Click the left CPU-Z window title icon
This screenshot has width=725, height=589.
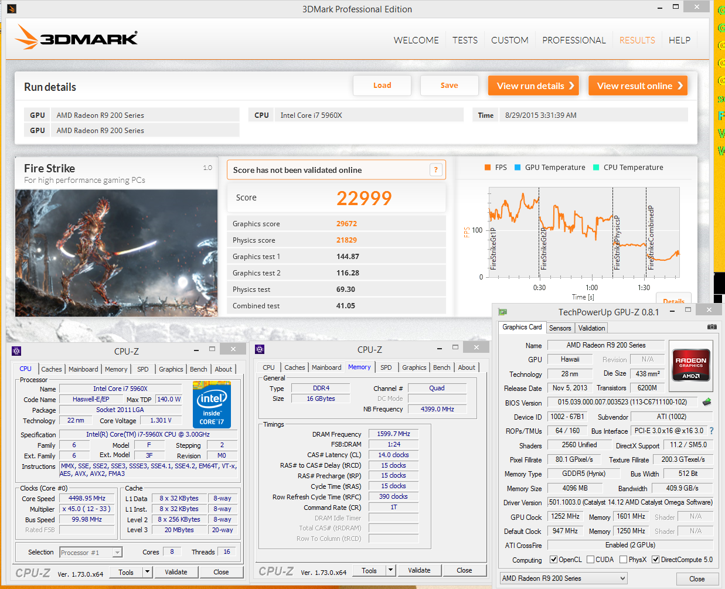(x=16, y=351)
